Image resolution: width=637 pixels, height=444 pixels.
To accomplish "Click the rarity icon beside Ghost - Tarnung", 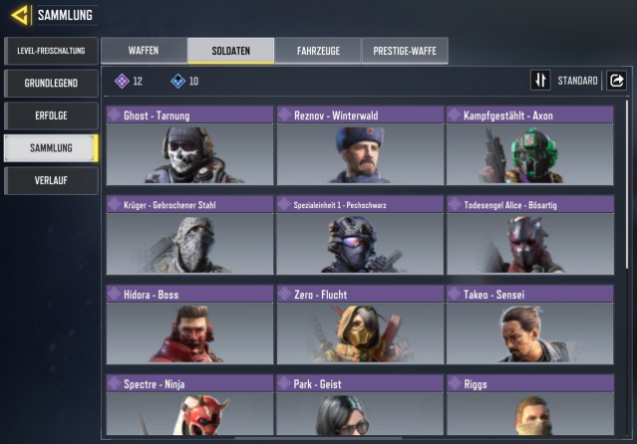I will 115,115.
